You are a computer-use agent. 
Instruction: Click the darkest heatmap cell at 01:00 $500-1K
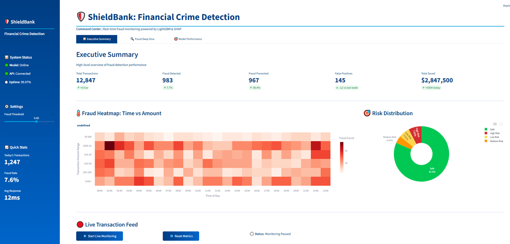pyautogui.click(x=110, y=146)
